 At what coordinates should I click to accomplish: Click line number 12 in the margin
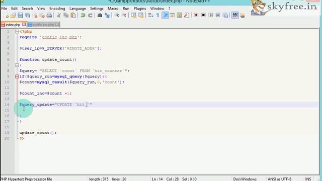(x=7, y=94)
